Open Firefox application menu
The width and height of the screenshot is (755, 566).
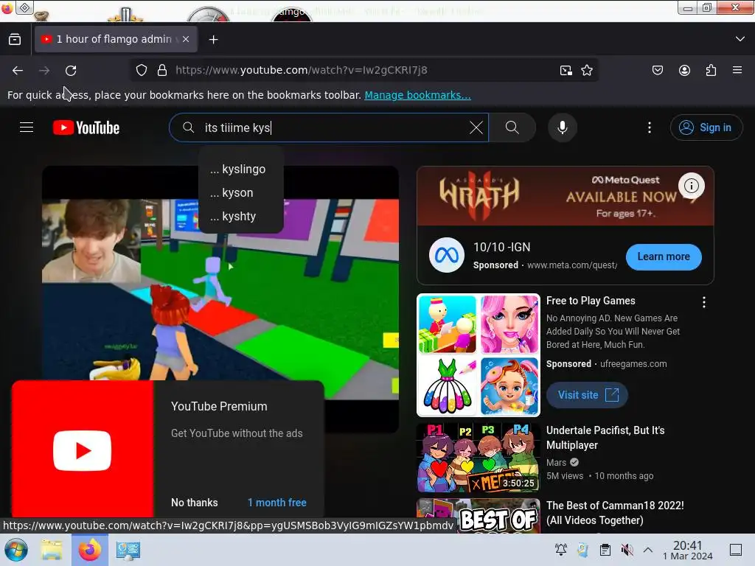click(x=737, y=70)
